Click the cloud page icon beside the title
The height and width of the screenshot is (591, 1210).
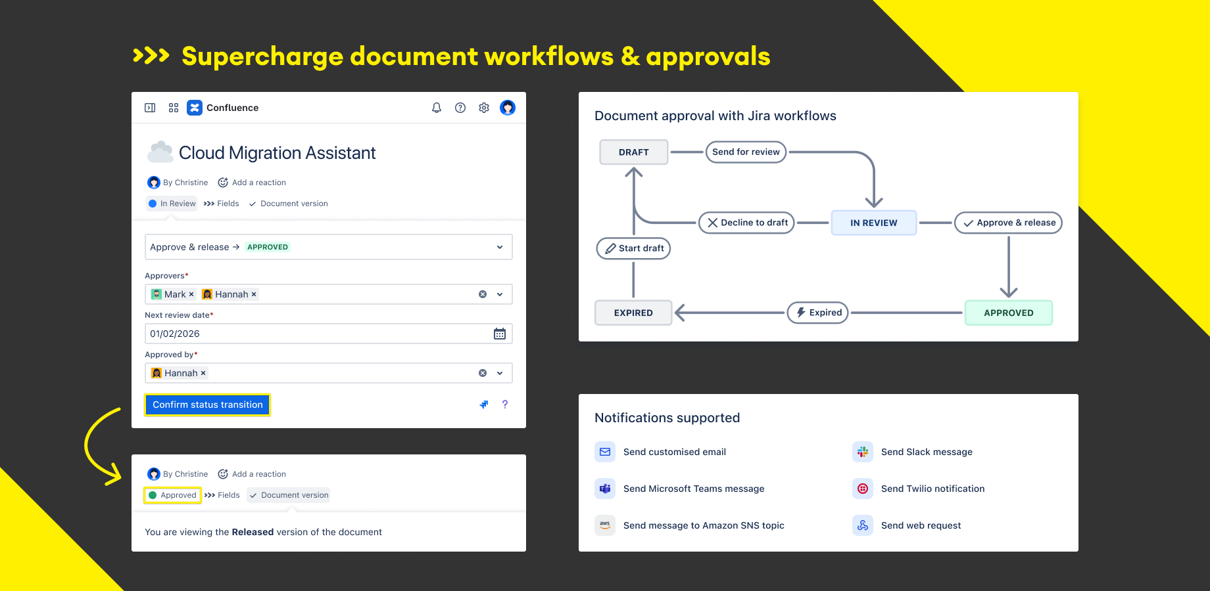click(x=160, y=152)
